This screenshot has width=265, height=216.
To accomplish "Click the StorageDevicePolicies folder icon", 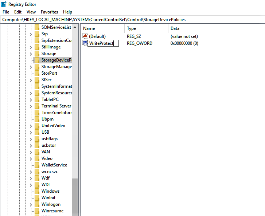I will (x=37, y=60).
